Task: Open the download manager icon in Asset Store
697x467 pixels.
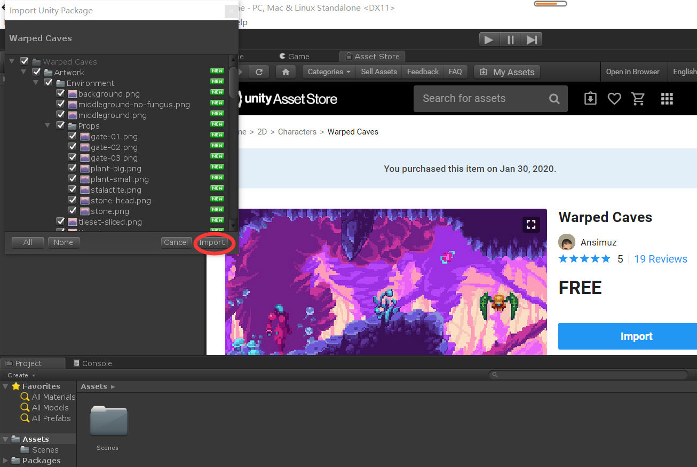Action: (590, 99)
